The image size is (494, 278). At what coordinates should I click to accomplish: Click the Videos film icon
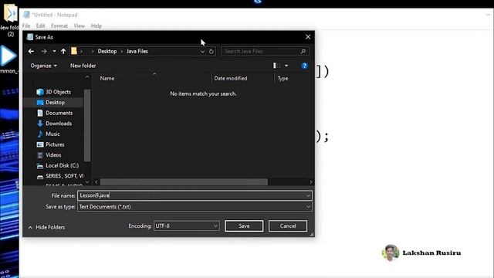(40, 155)
